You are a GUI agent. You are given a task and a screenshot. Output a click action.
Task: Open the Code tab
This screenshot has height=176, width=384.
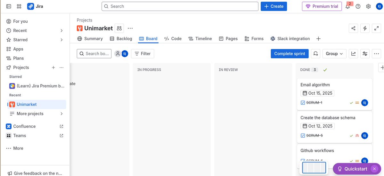click(173, 39)
